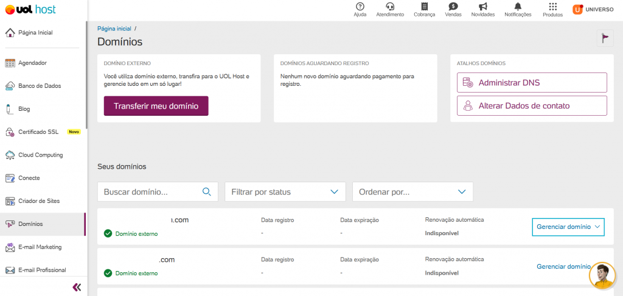Open Criador de Sites sidebar item
This screenshot has height=296, width=623.
(39, 201)
